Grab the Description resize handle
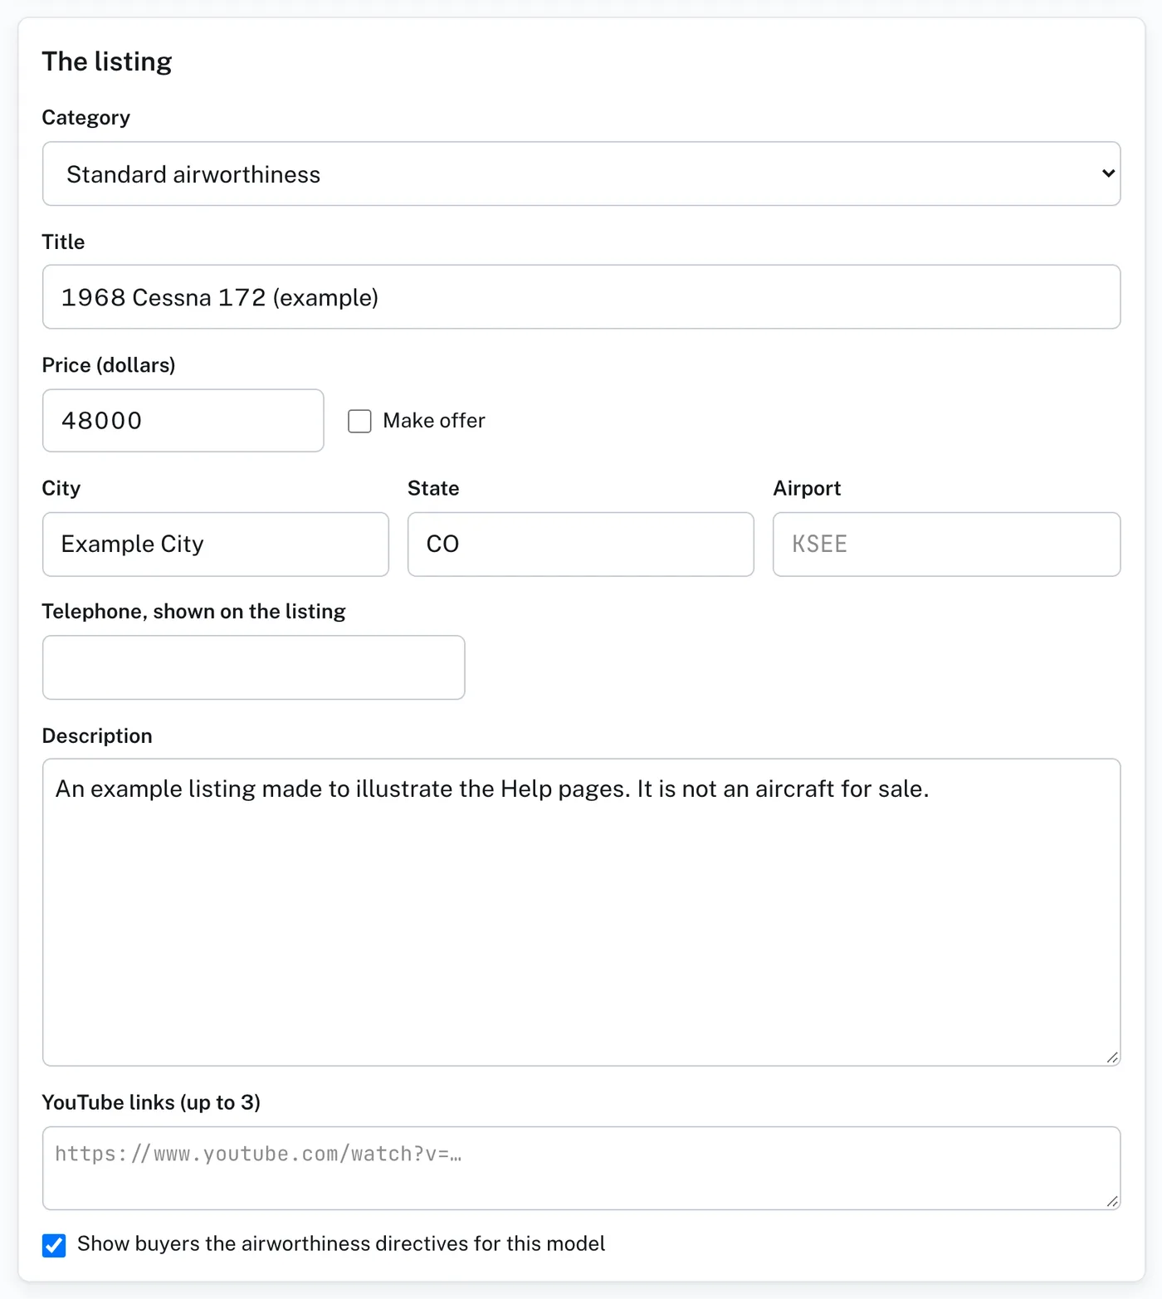 point(1112,1057)
